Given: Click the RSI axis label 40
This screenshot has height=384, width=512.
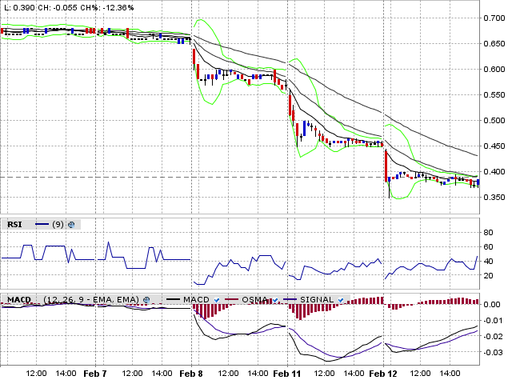Looking at the screenshot, I should click(488, 262).
